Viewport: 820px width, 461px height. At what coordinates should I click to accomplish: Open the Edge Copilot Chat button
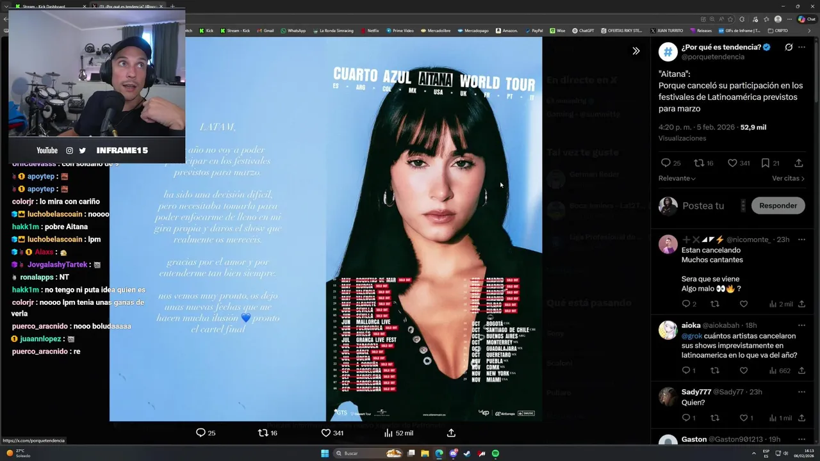(x=806, y=19)
